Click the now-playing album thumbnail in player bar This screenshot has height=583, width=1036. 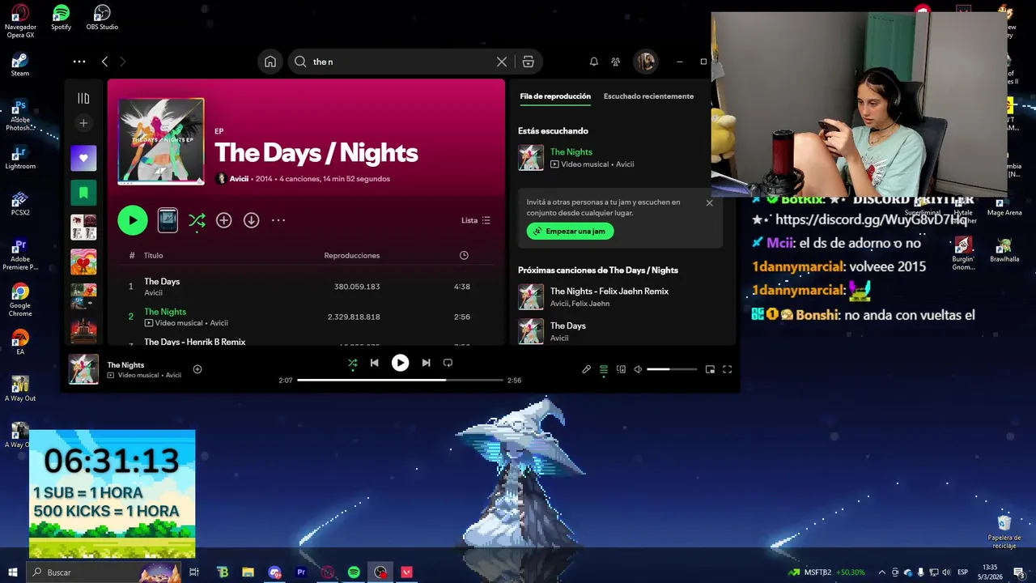(x=83, y=369)
